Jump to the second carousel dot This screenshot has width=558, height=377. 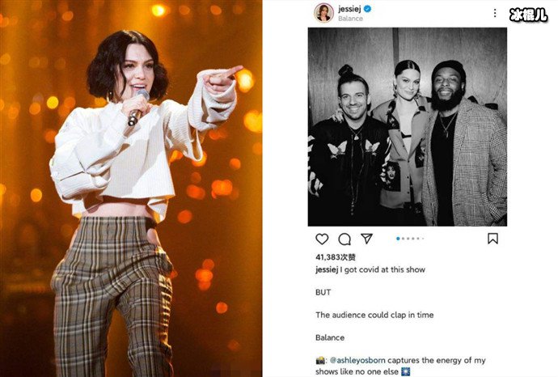pyautogui.click(x=404, y=239)
